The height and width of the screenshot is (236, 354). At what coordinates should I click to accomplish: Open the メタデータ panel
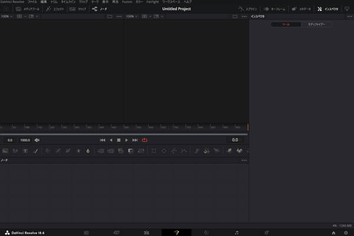coord(301,9)
